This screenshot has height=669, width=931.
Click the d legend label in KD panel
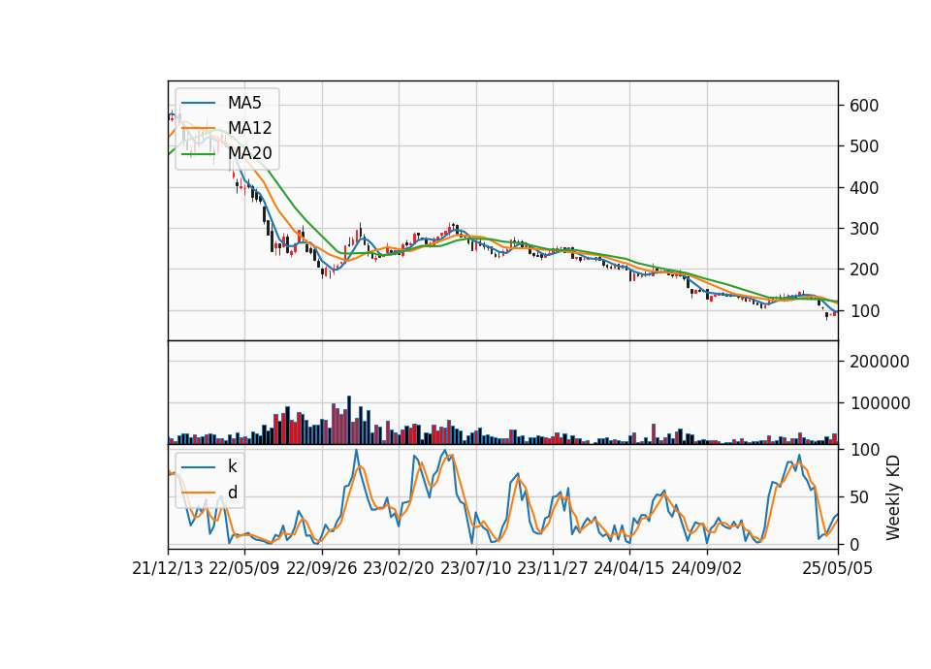[x=233, y=493]
